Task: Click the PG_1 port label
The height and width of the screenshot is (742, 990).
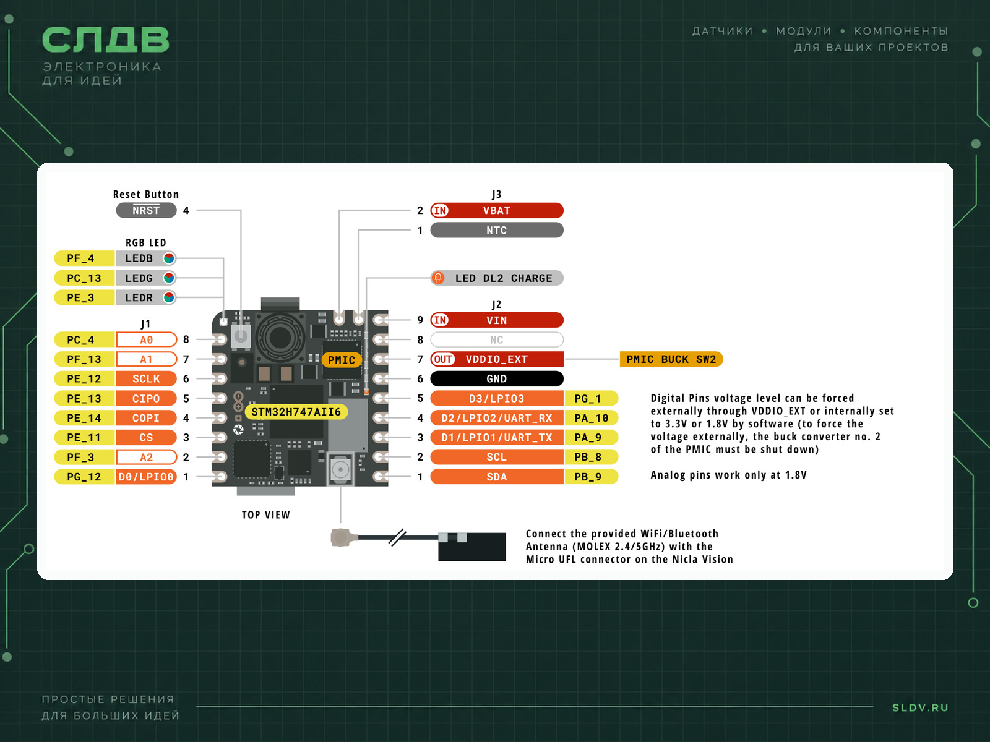Action: coord(592,399)
